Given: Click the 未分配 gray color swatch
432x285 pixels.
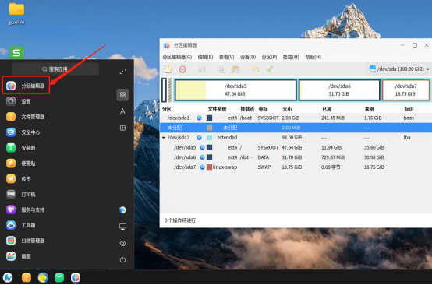Looking at the screenshot, I should tap(210, 128).
